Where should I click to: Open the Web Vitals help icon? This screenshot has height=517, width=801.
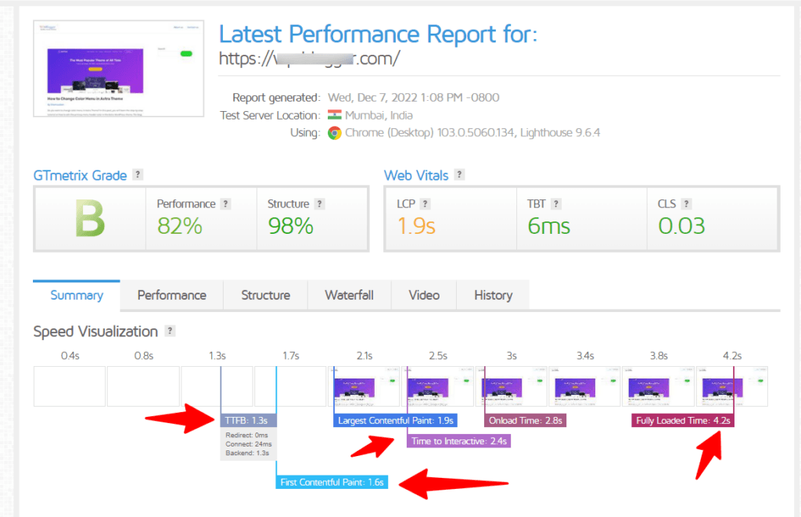pyautogui.click(x=459, y=174)
